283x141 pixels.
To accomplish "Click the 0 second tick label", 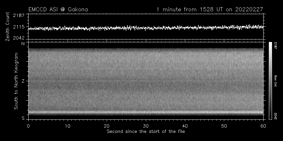I will click(28, 126).
